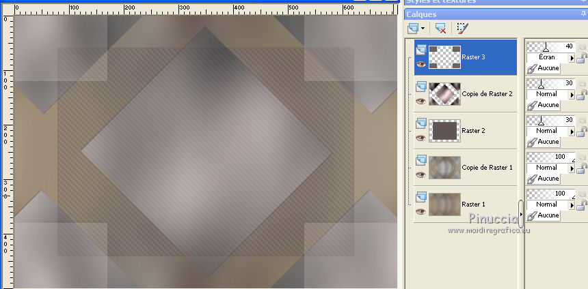Select the Raster 3 layer thumbnail

pos(444,57)
